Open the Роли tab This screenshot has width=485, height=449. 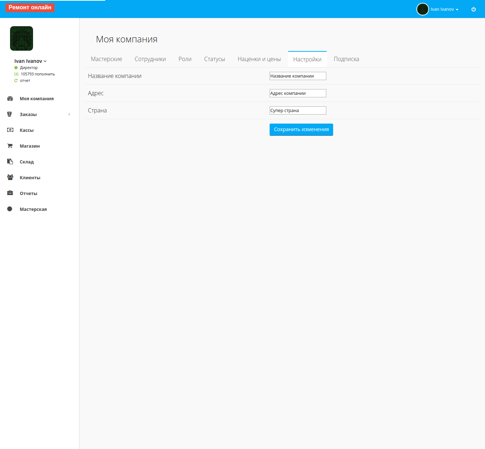(185, 59)
